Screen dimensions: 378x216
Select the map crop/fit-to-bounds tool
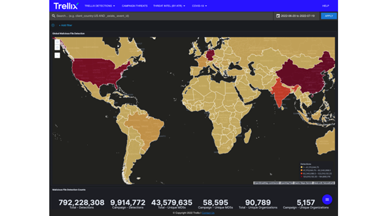57,55
